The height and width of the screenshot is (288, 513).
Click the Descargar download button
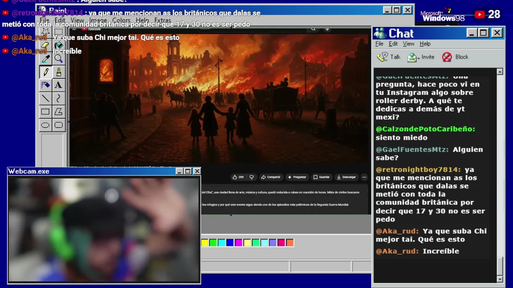click(x=347, y=177)
